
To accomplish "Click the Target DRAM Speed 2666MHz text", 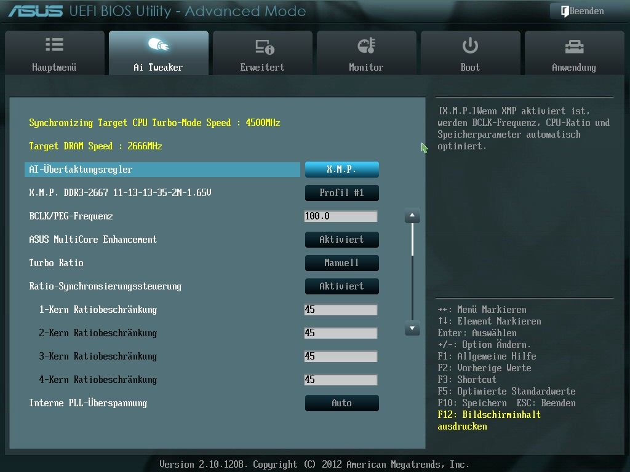I will click(95, 146).
